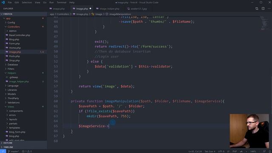Select Image.php in explorer
This screenshot has height=153, width=272.
click(23, 52)
